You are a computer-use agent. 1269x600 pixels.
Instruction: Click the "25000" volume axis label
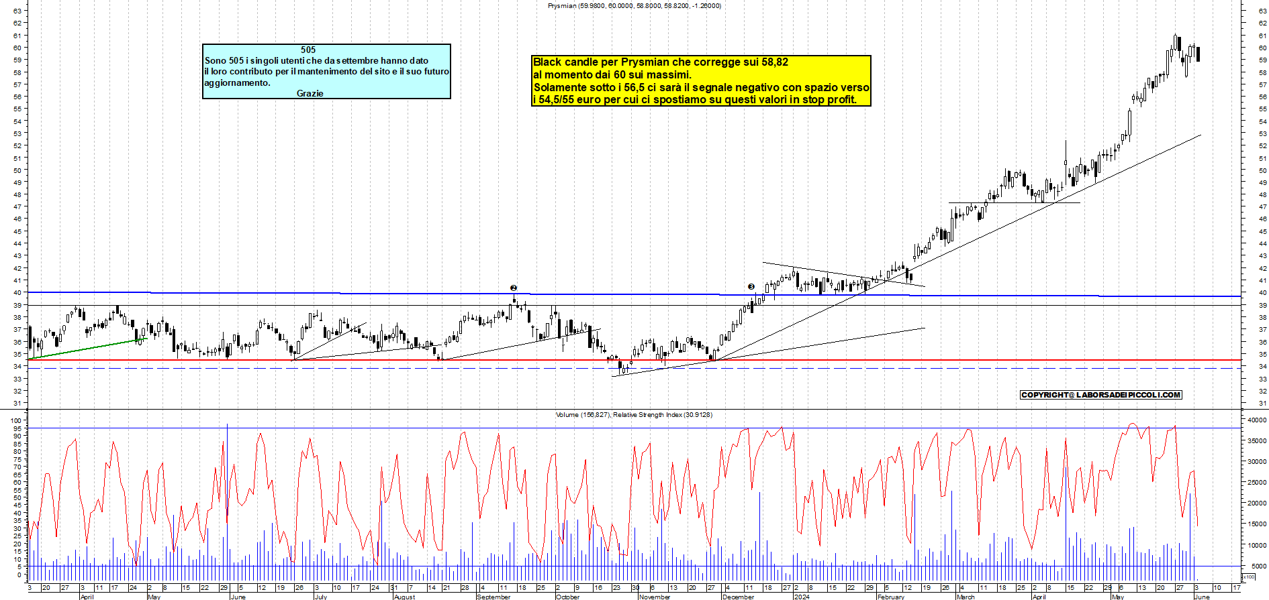(x=1256, y=483)
